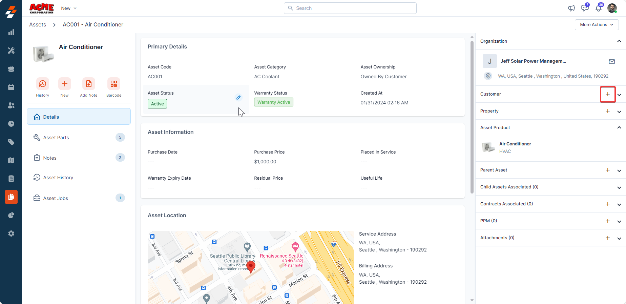Click the Barcode icon button
626x304 pixels.
tap(113, 84)
